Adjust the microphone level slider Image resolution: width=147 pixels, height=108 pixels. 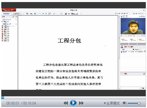tap(125, 36)
